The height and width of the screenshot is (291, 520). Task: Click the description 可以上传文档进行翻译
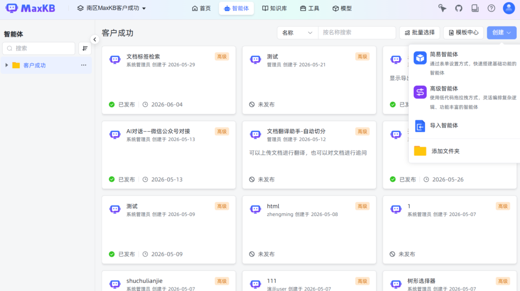(x=308, y=153)
